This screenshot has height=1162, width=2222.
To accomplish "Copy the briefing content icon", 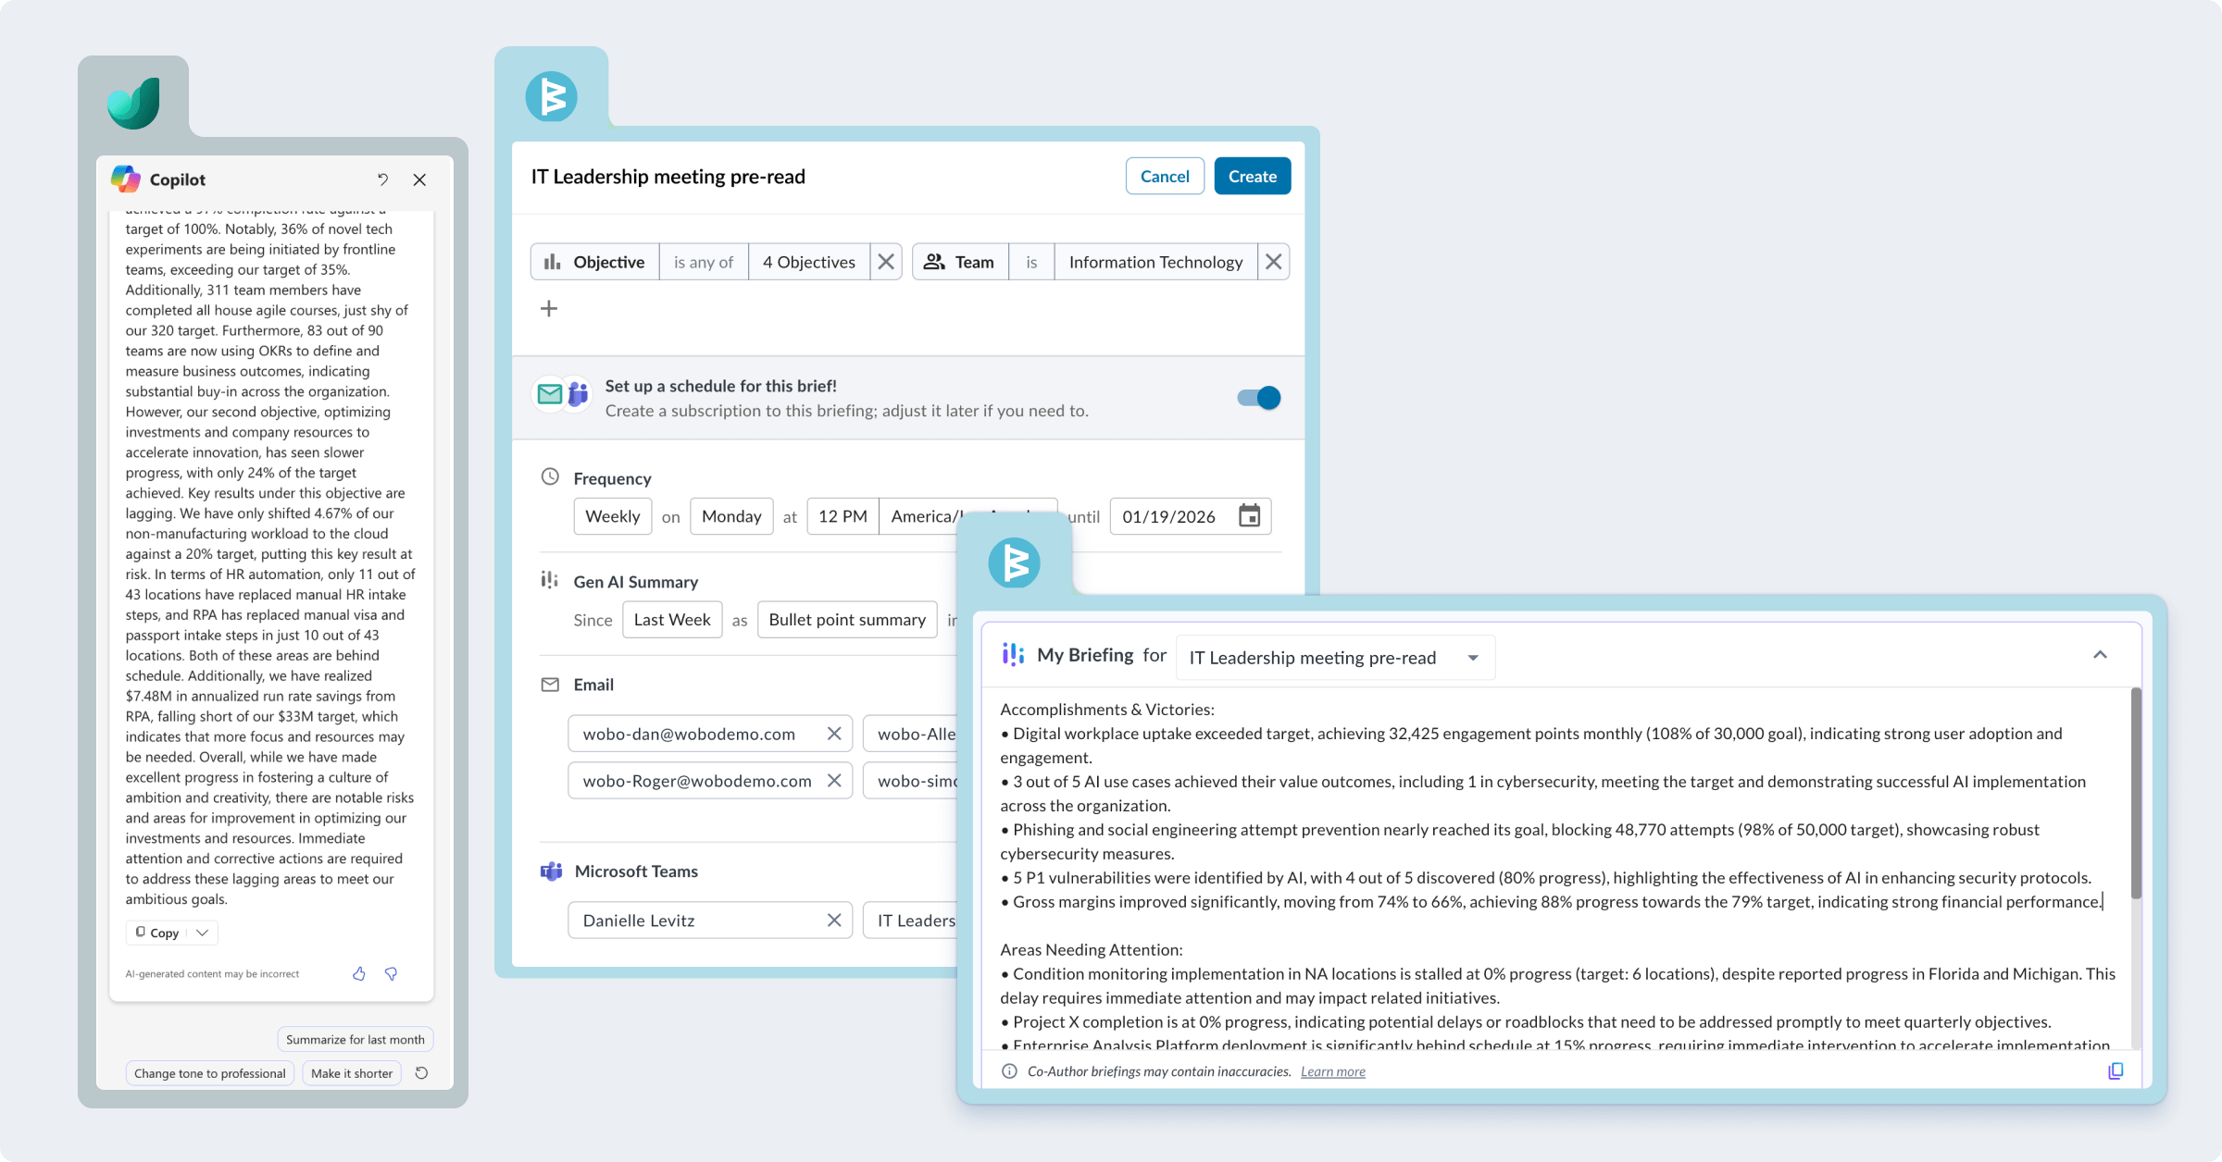I will click(x=2116, y=1071).
